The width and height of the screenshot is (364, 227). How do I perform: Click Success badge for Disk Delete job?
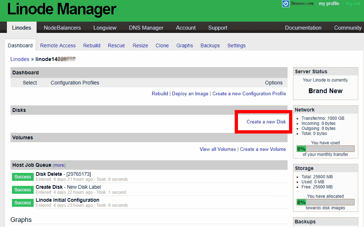23,176
